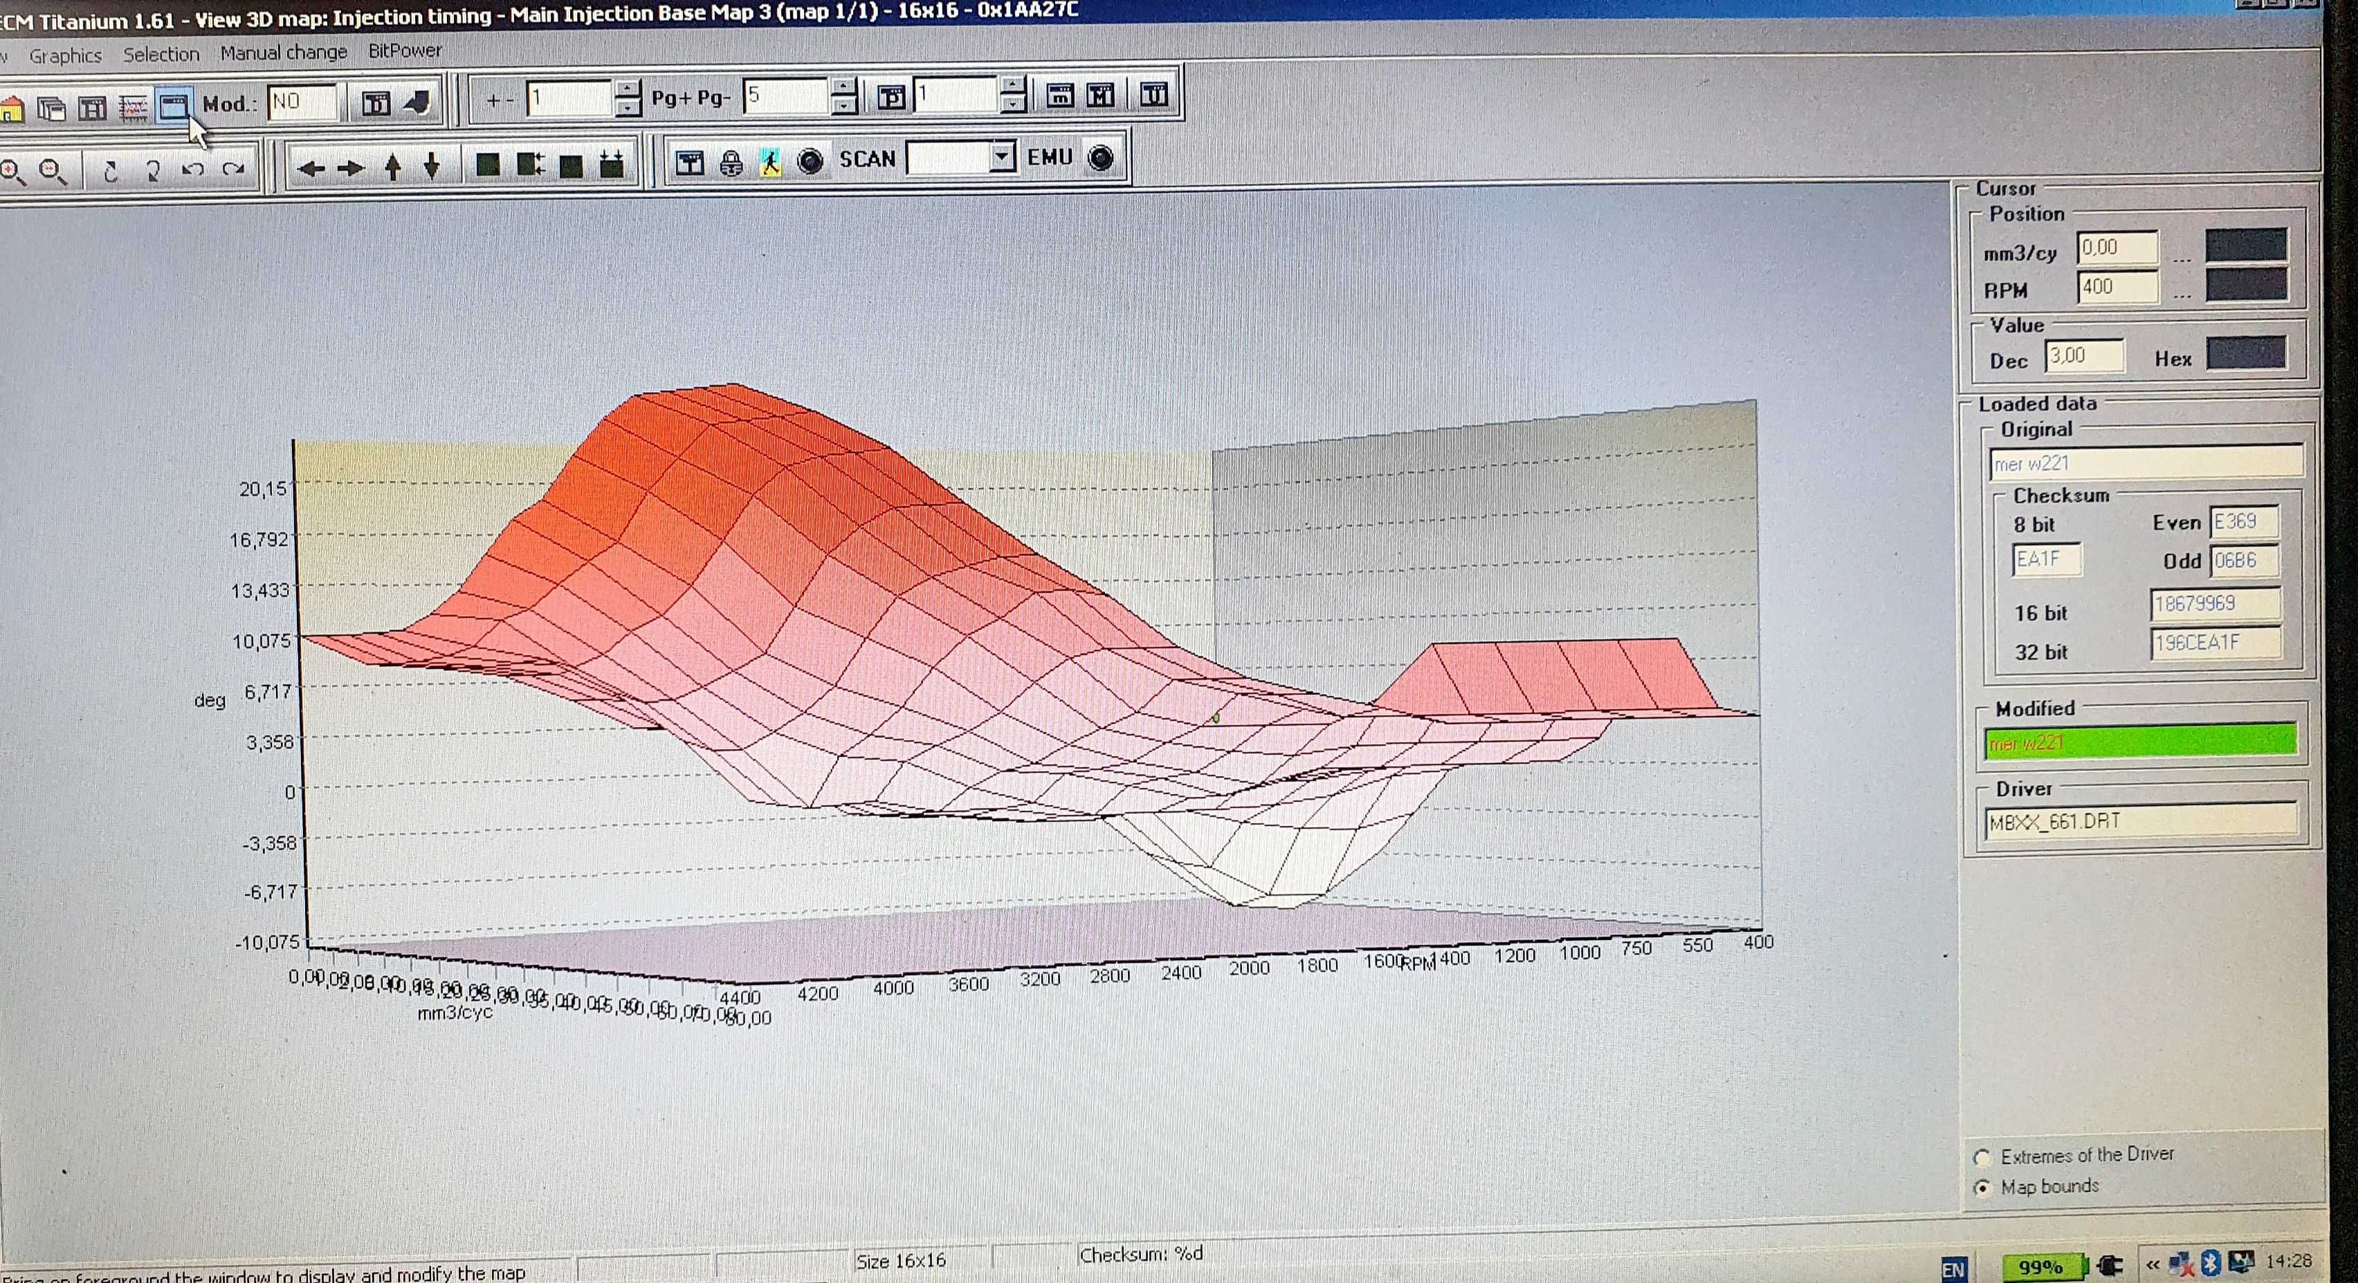This screenshot has width=2358, height=1283.
Task: Click the Dec value input field
Action: (x=2084, y=356)
